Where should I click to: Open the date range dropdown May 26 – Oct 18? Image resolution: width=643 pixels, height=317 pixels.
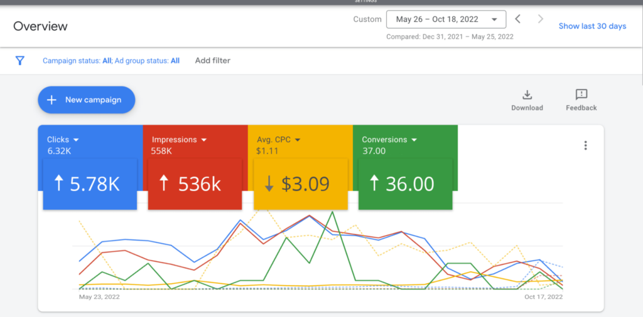pos(446,19)
